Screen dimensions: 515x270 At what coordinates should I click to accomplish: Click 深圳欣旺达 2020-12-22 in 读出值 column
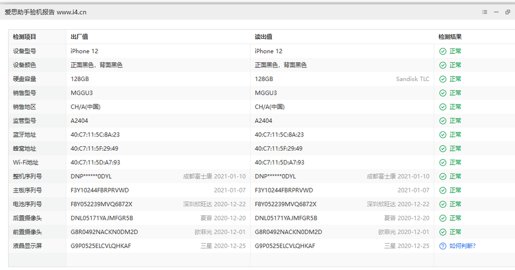[x=398, y=204]
